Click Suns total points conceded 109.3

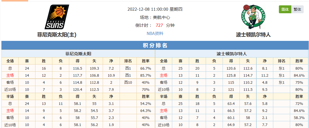(x=95, y=68)
